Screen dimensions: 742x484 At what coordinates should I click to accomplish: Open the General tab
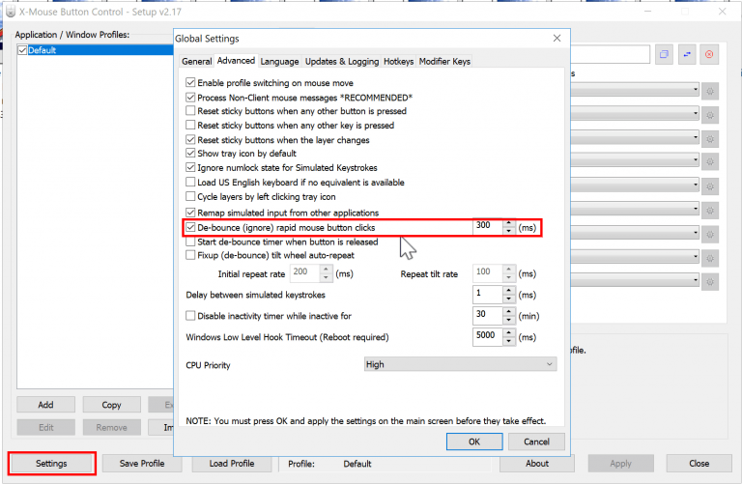pyautogui.click(x=196, y=62)
